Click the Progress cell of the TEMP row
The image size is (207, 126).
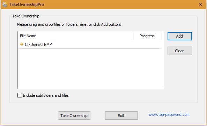147,44
